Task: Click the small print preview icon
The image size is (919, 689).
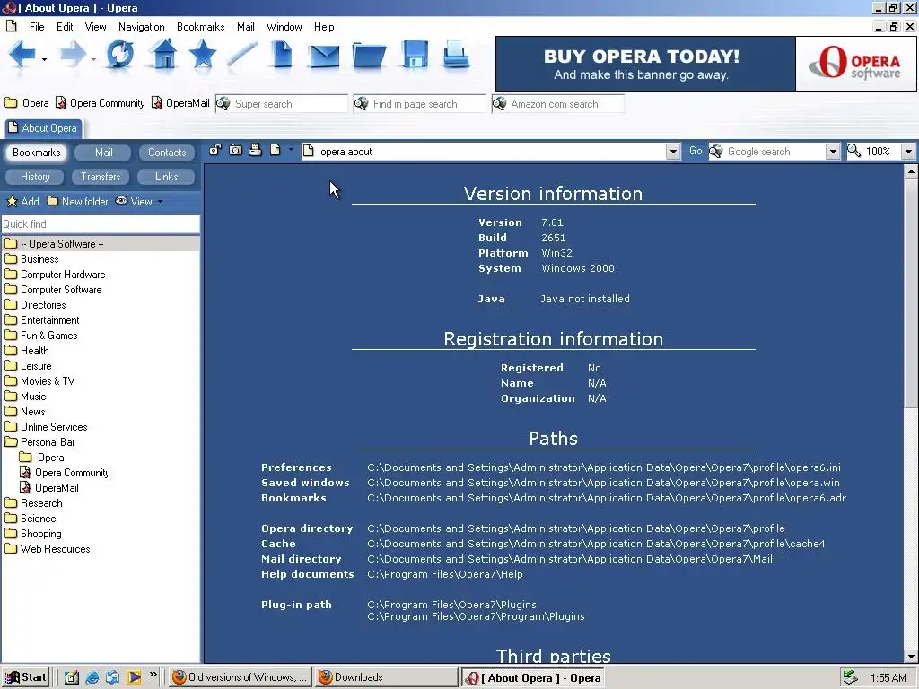Action: click(x=255, y=150)
